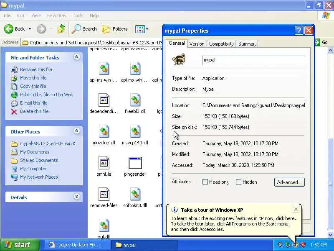Enable the Hidden attribute checkbox
Viewport: 334px width, 251px height.
[238, 182]
